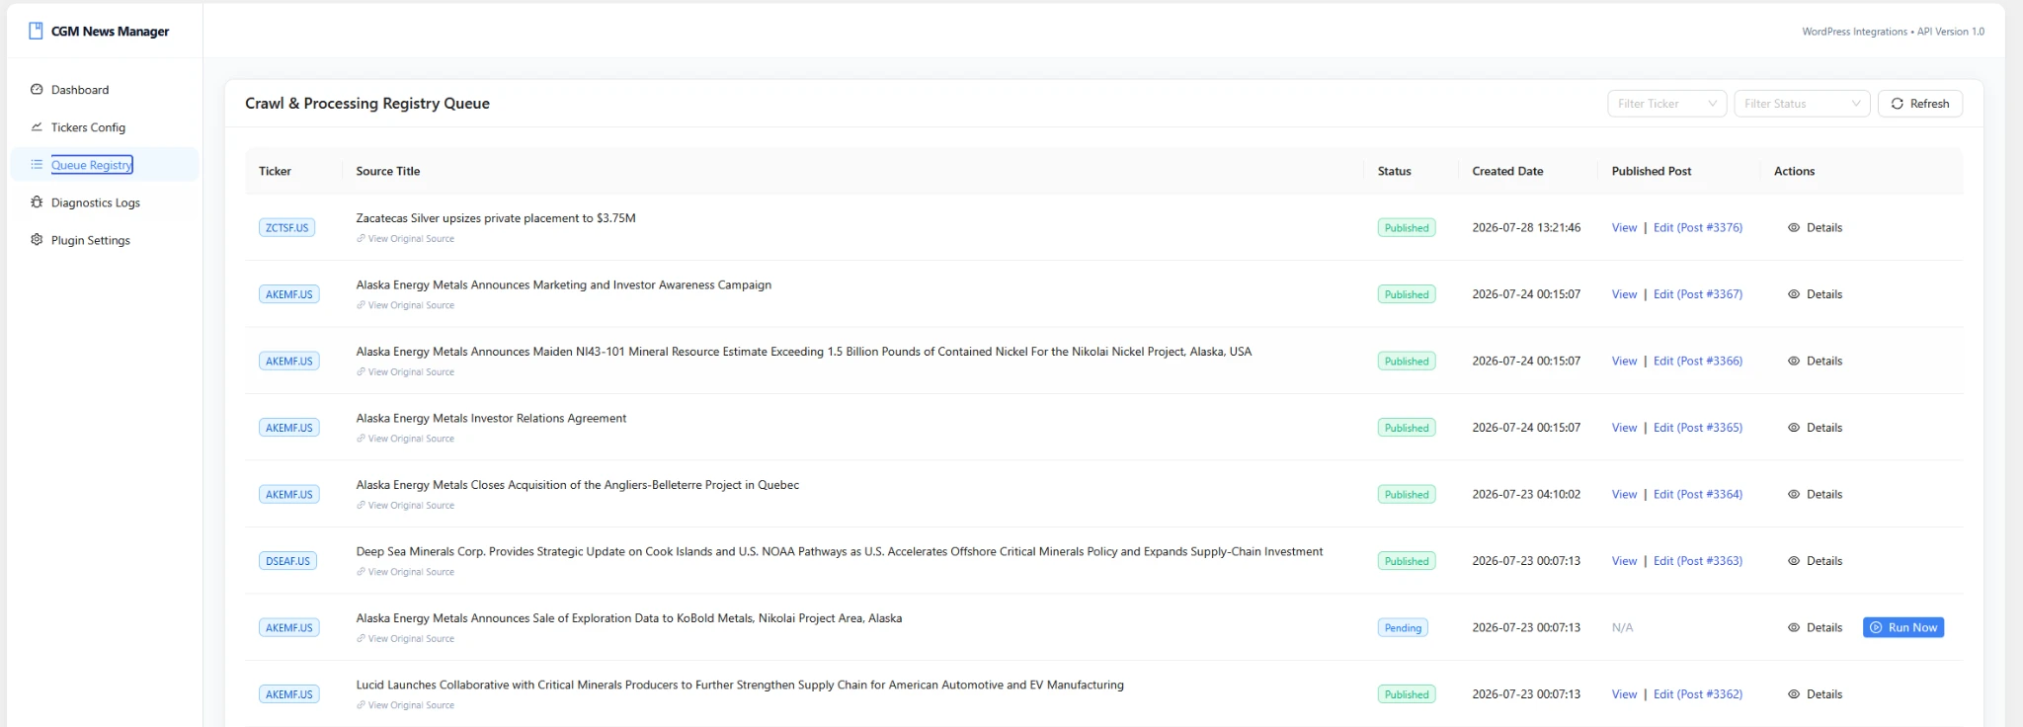Open Diagnostics Logs page
The height and width of the screenshot is (727, 2023).
pos(105,202)
